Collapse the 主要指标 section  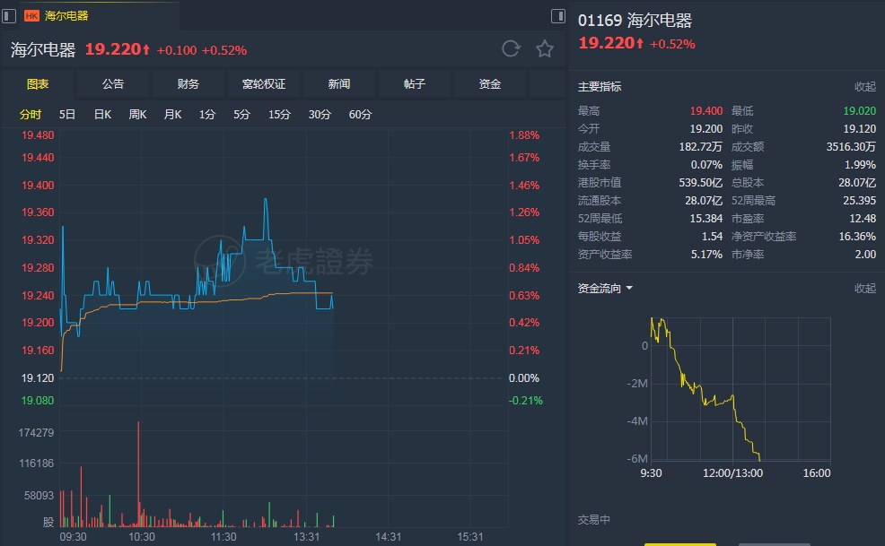point(864,87)
